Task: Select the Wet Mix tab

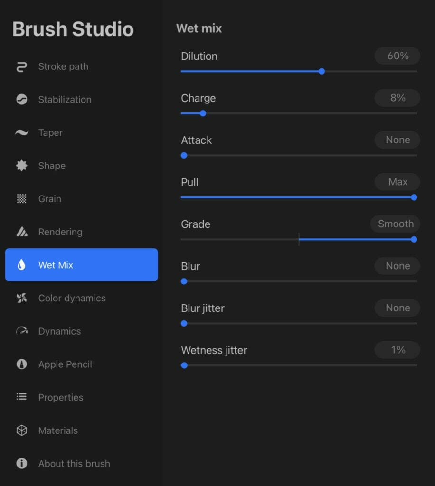Action: click(81, 265)
